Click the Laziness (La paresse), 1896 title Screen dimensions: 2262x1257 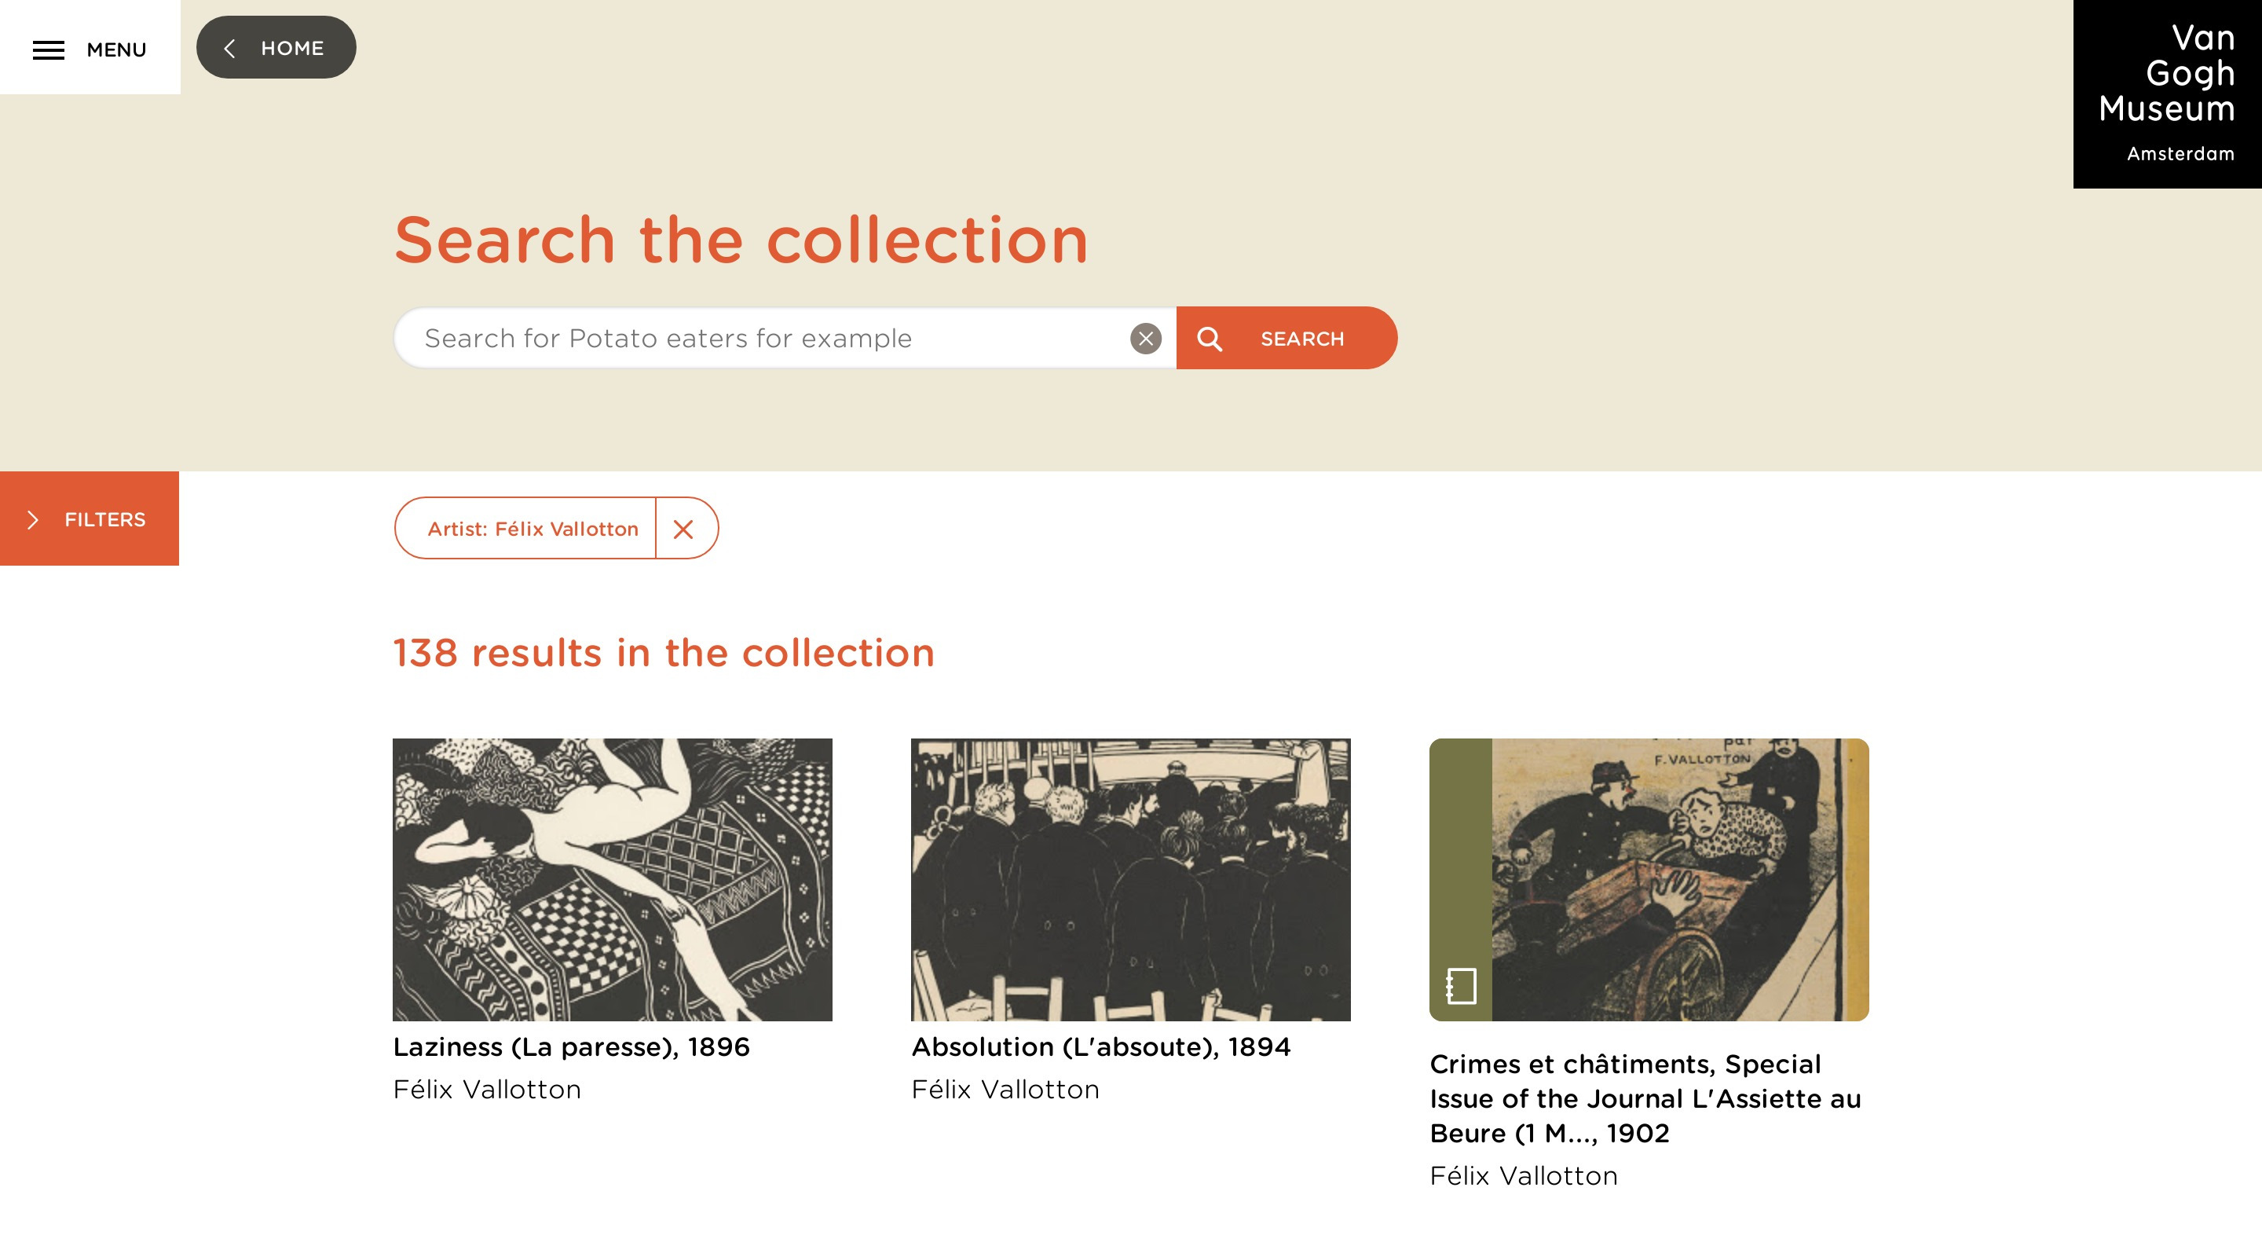pyautogui.click(x=571, y=1047)
